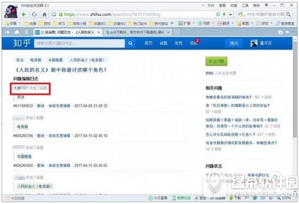Viewport: 299px width, 204px height.
Task: Expand the address bar dropdown arrow
Action: (231, 14)
